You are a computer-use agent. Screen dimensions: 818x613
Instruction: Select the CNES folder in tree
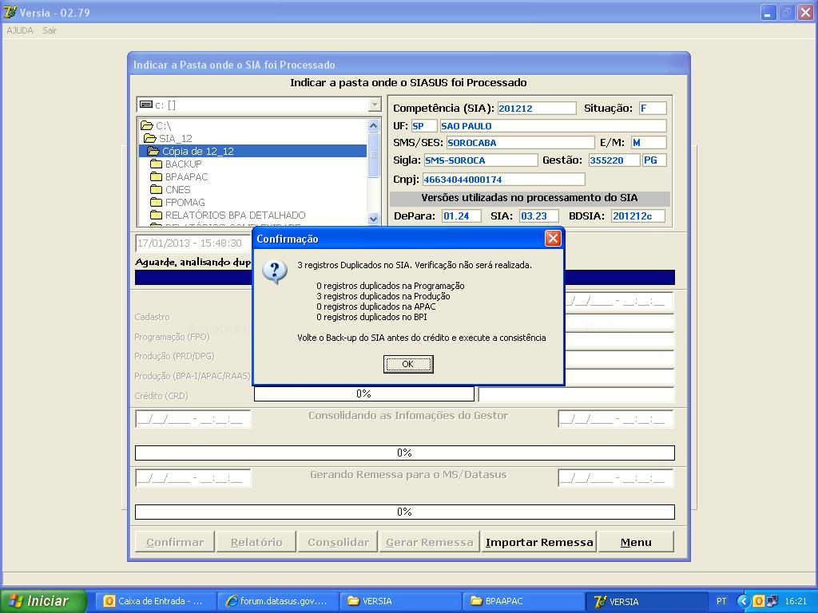177,189
